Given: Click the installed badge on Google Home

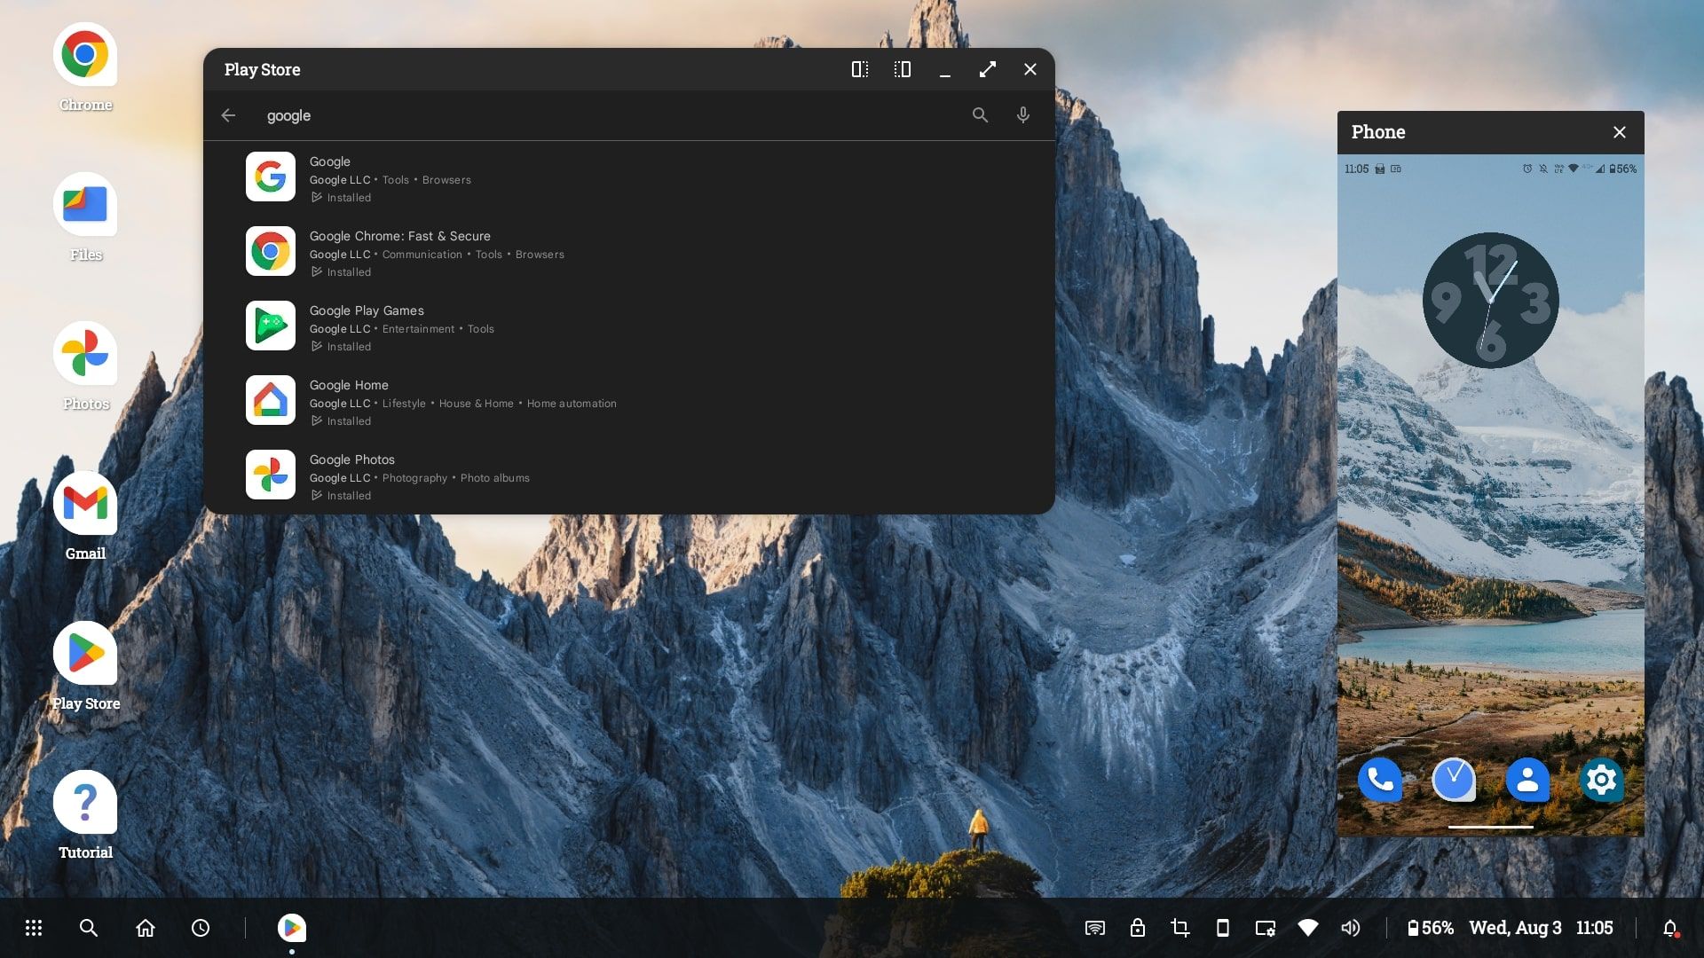Looking at the screenshot, I should click(x=341, y=420).
